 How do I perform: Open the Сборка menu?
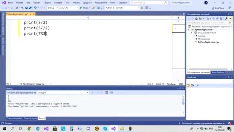click(x=47, y=3)
